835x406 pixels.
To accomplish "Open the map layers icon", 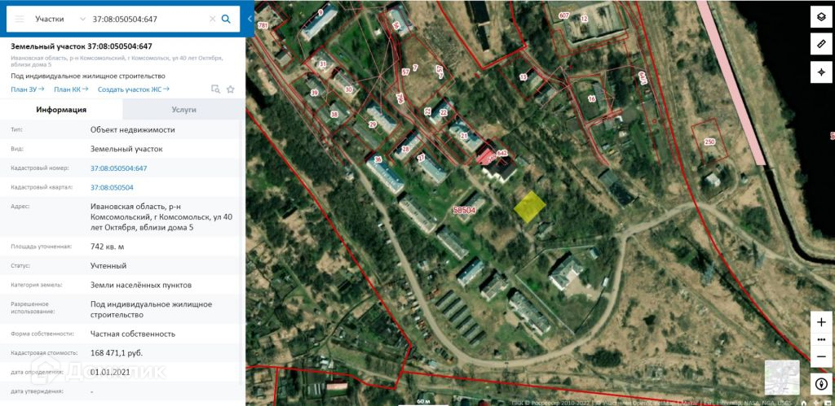I will 820,17.
